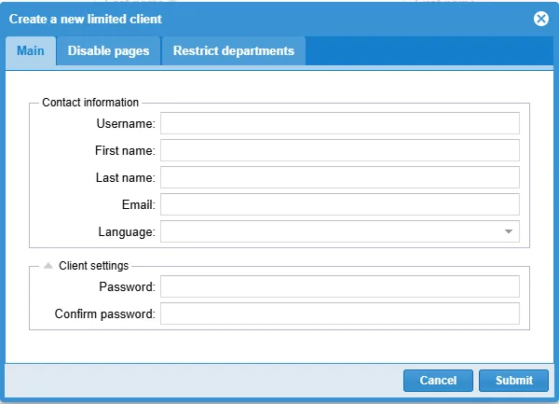This screenshot has width=559, height=404.
Task: Select the Last name text box
Action: [x=340, y=177]
